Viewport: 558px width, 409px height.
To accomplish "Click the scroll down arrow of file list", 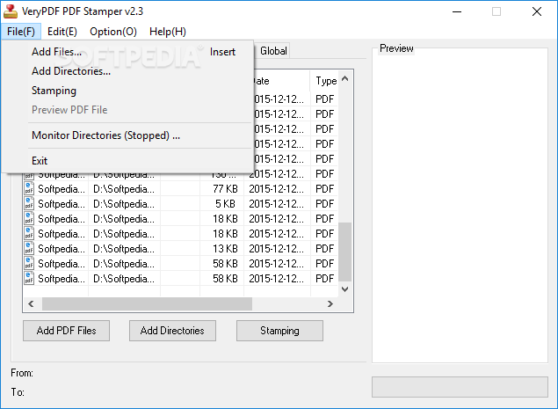I will pyautogui.click(x=344, y=288).
